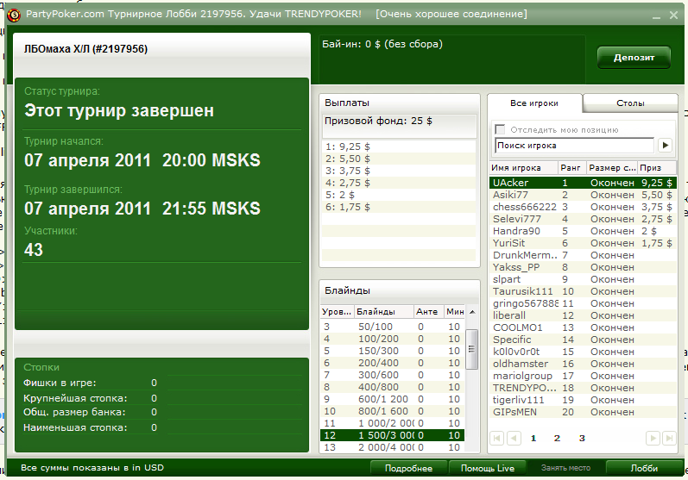Enable the track my position checkbox
This screenshot has width=688, height=480.
499,129
